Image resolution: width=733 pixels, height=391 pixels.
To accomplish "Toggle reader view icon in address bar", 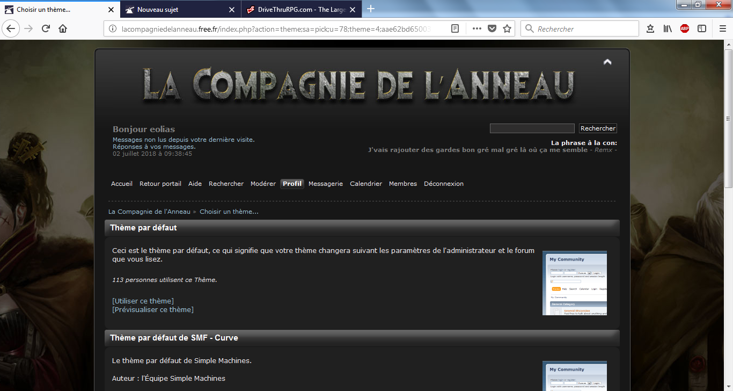I will click(x=455, y=28).
